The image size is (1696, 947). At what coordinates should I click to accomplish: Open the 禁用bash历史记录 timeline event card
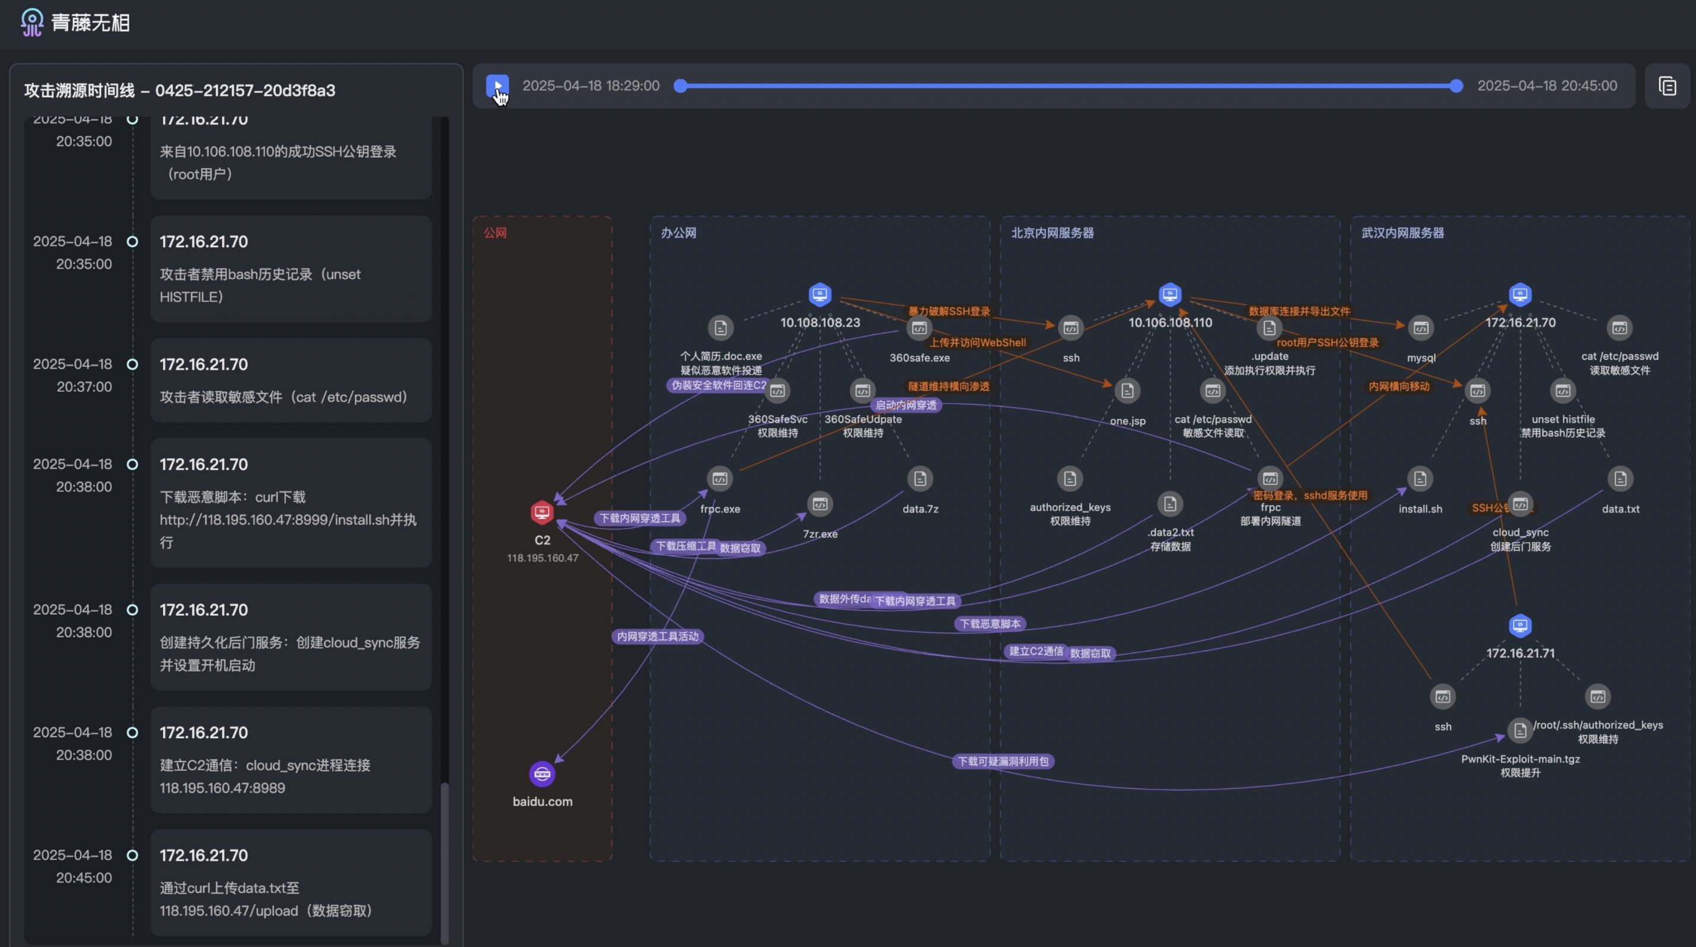tap(291, 268)
